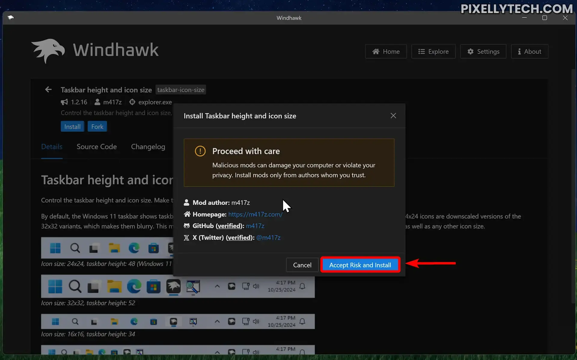
Task: Click the 32x32 taskbar preview image
Action: coord(178,286)
